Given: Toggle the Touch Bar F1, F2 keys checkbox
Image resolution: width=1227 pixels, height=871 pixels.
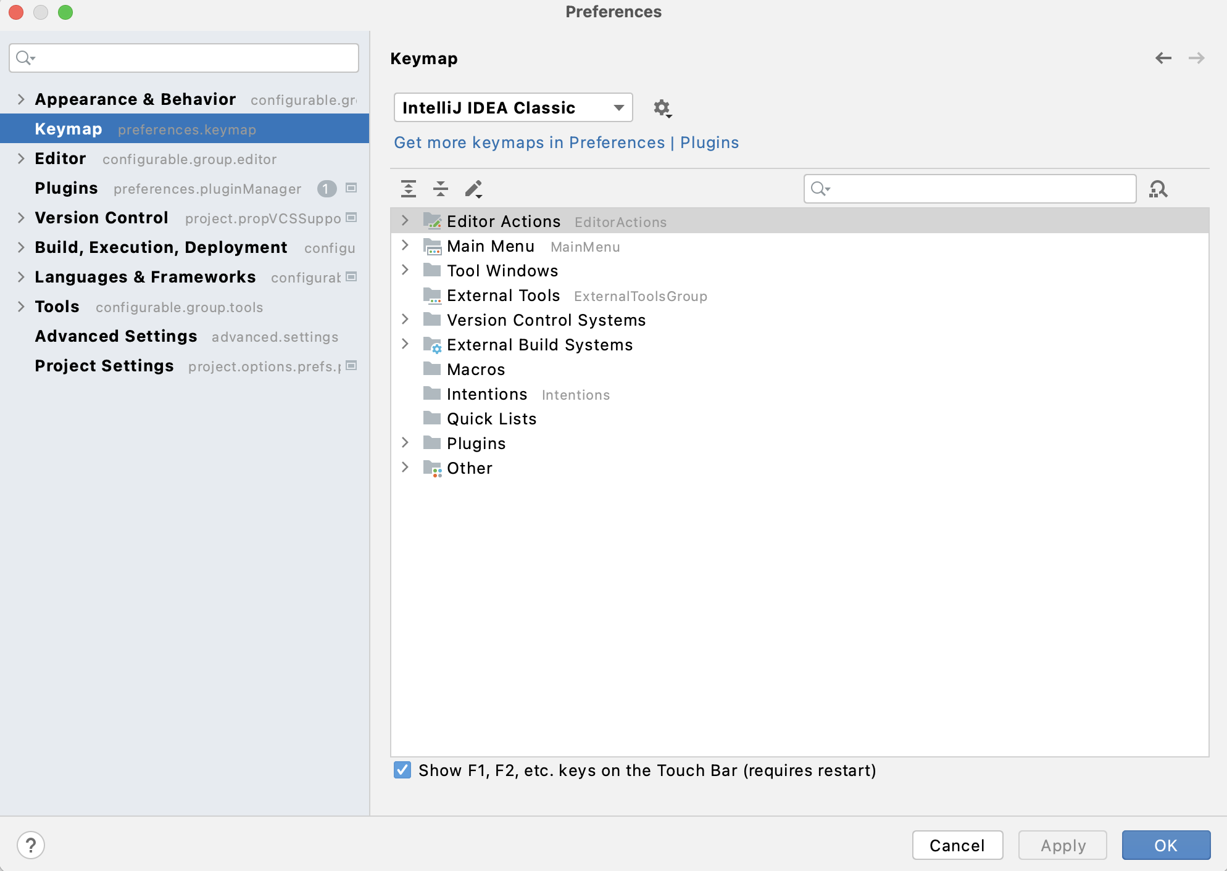Looking at the screenshot, I should 402,770.
